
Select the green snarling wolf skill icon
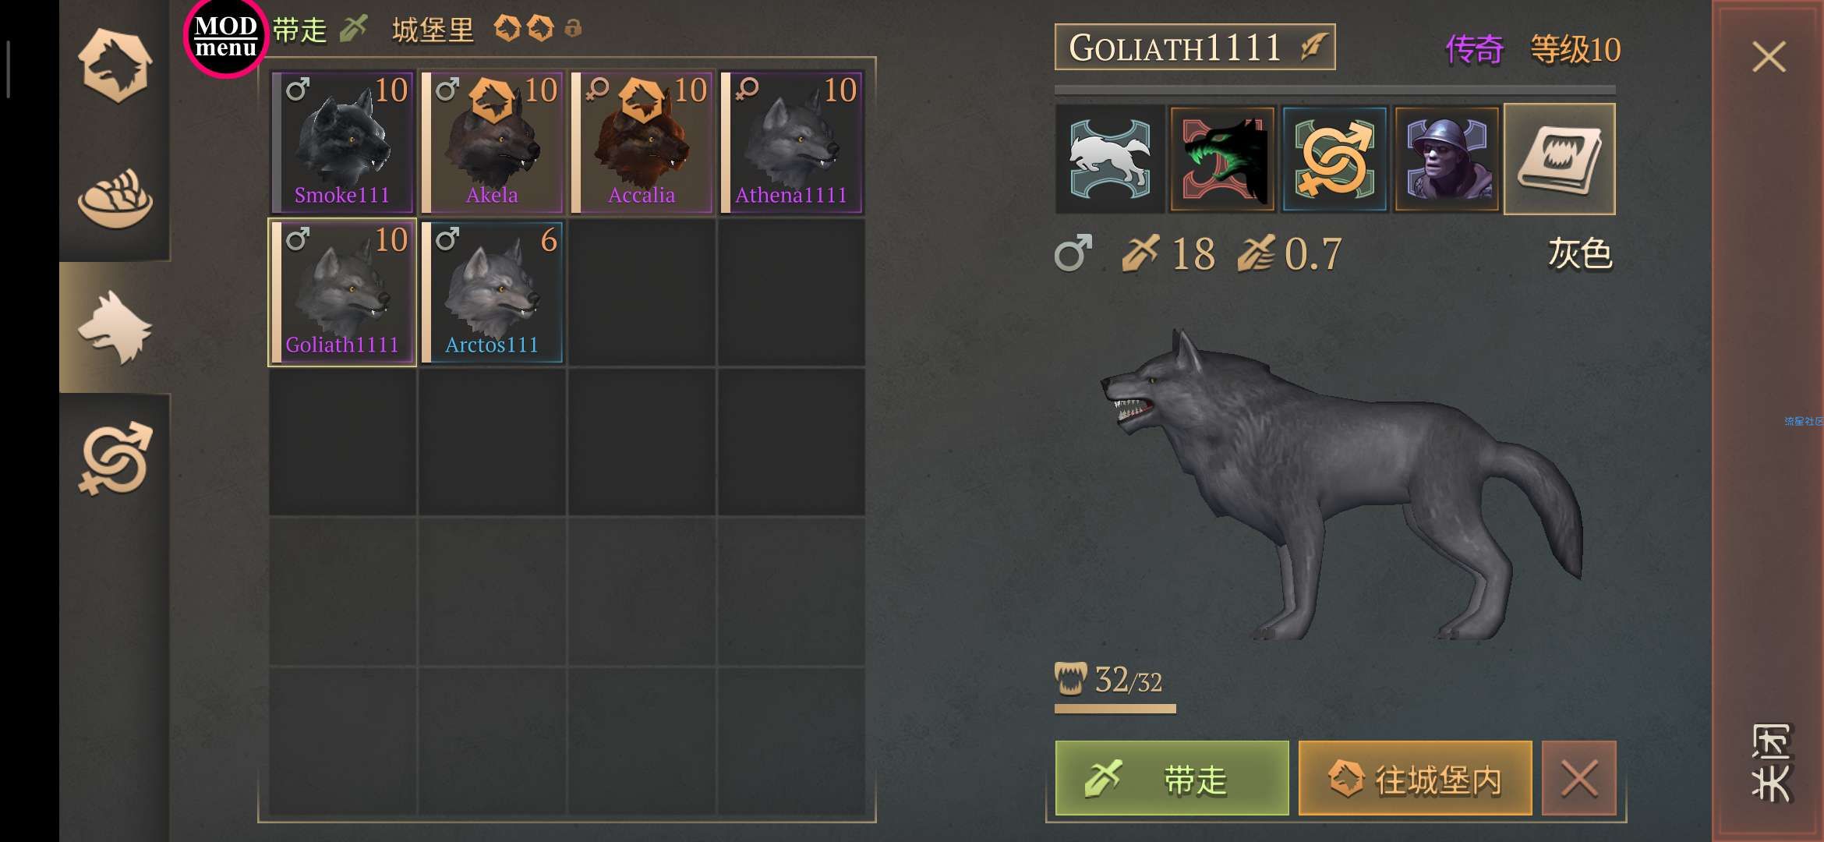point(1222,159)
